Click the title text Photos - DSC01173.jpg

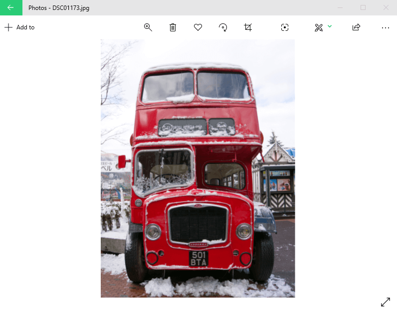[59, 8]
